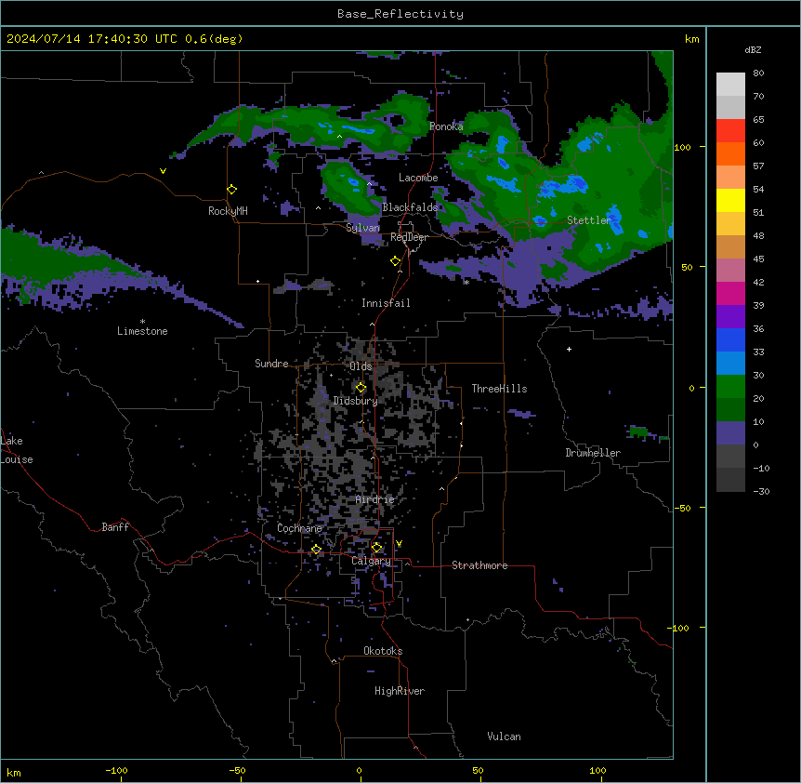Select the yellow 54 dBZ color swatch

click(x=730, y=200)
